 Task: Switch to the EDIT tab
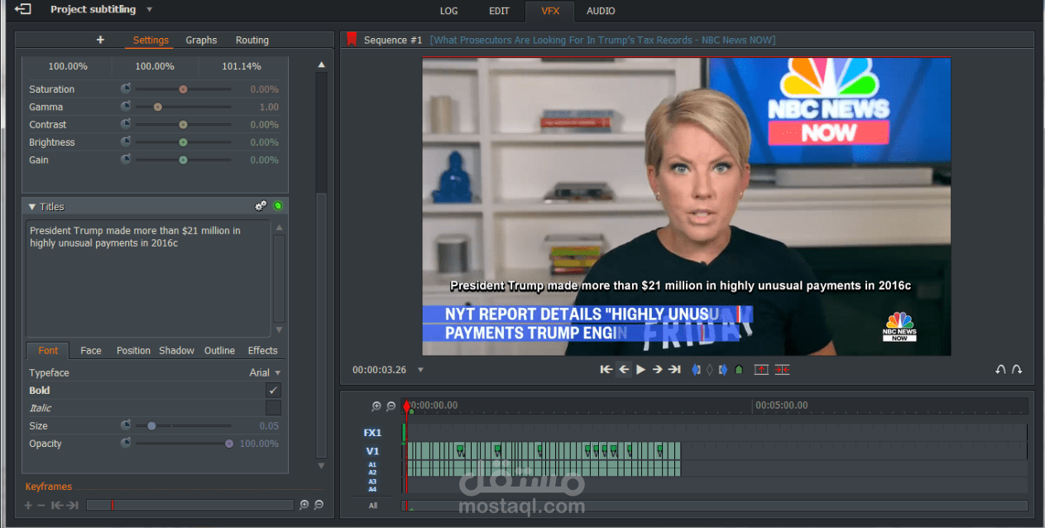pos(499,11)
